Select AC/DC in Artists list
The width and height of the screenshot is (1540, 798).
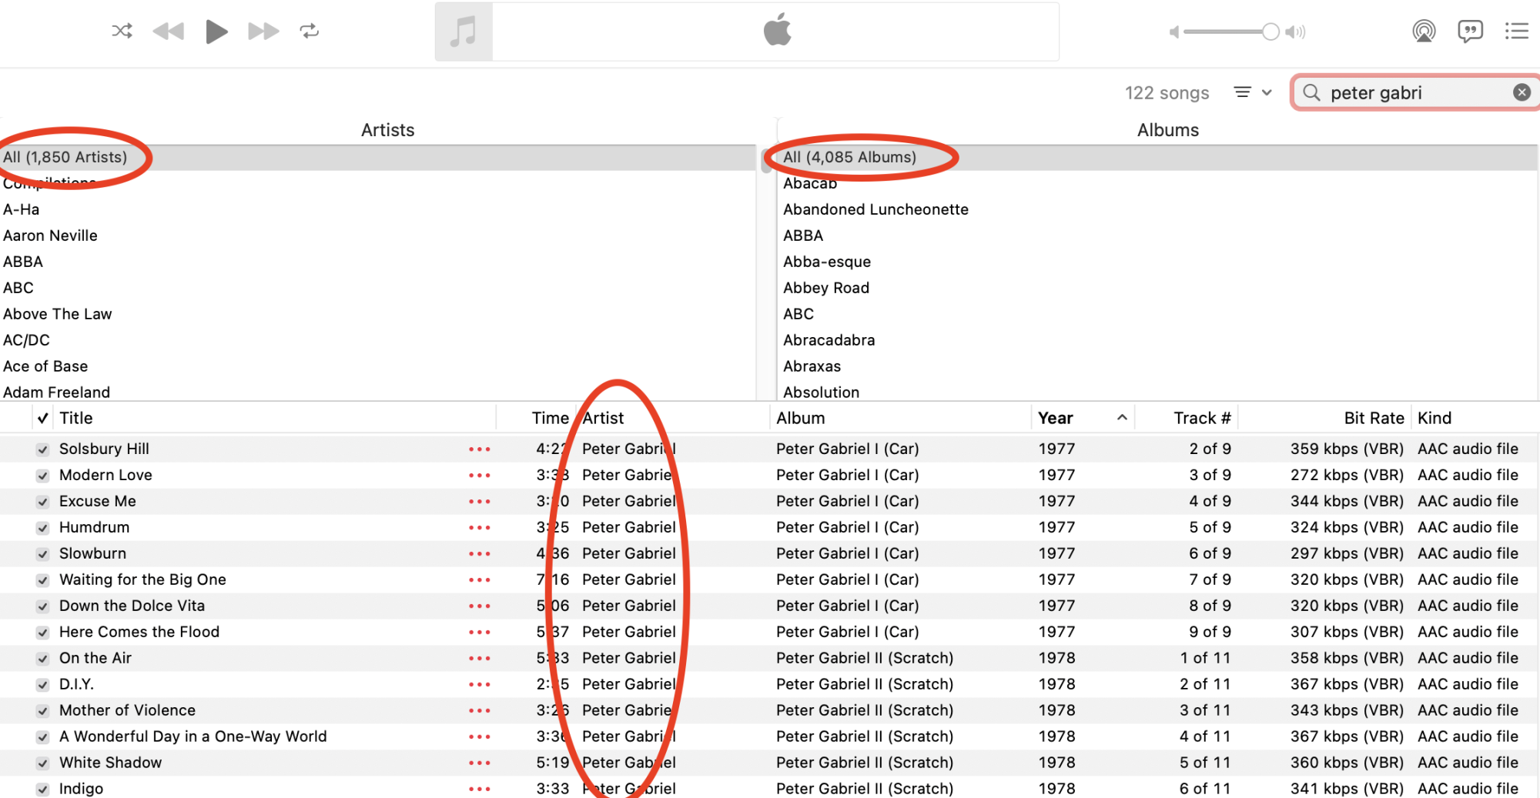click(x=378, y=340)
